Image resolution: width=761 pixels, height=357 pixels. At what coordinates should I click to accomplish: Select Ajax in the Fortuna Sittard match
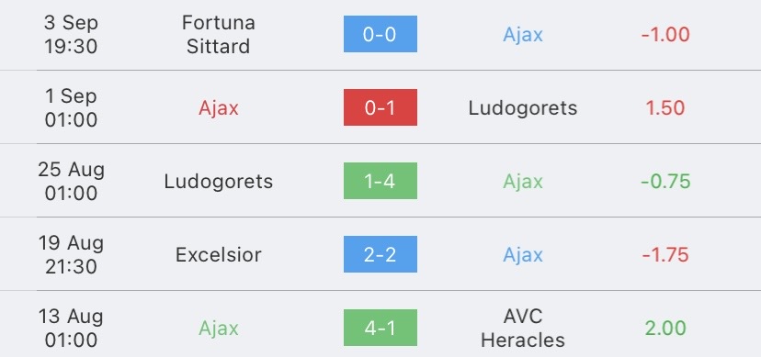[523, 35]
